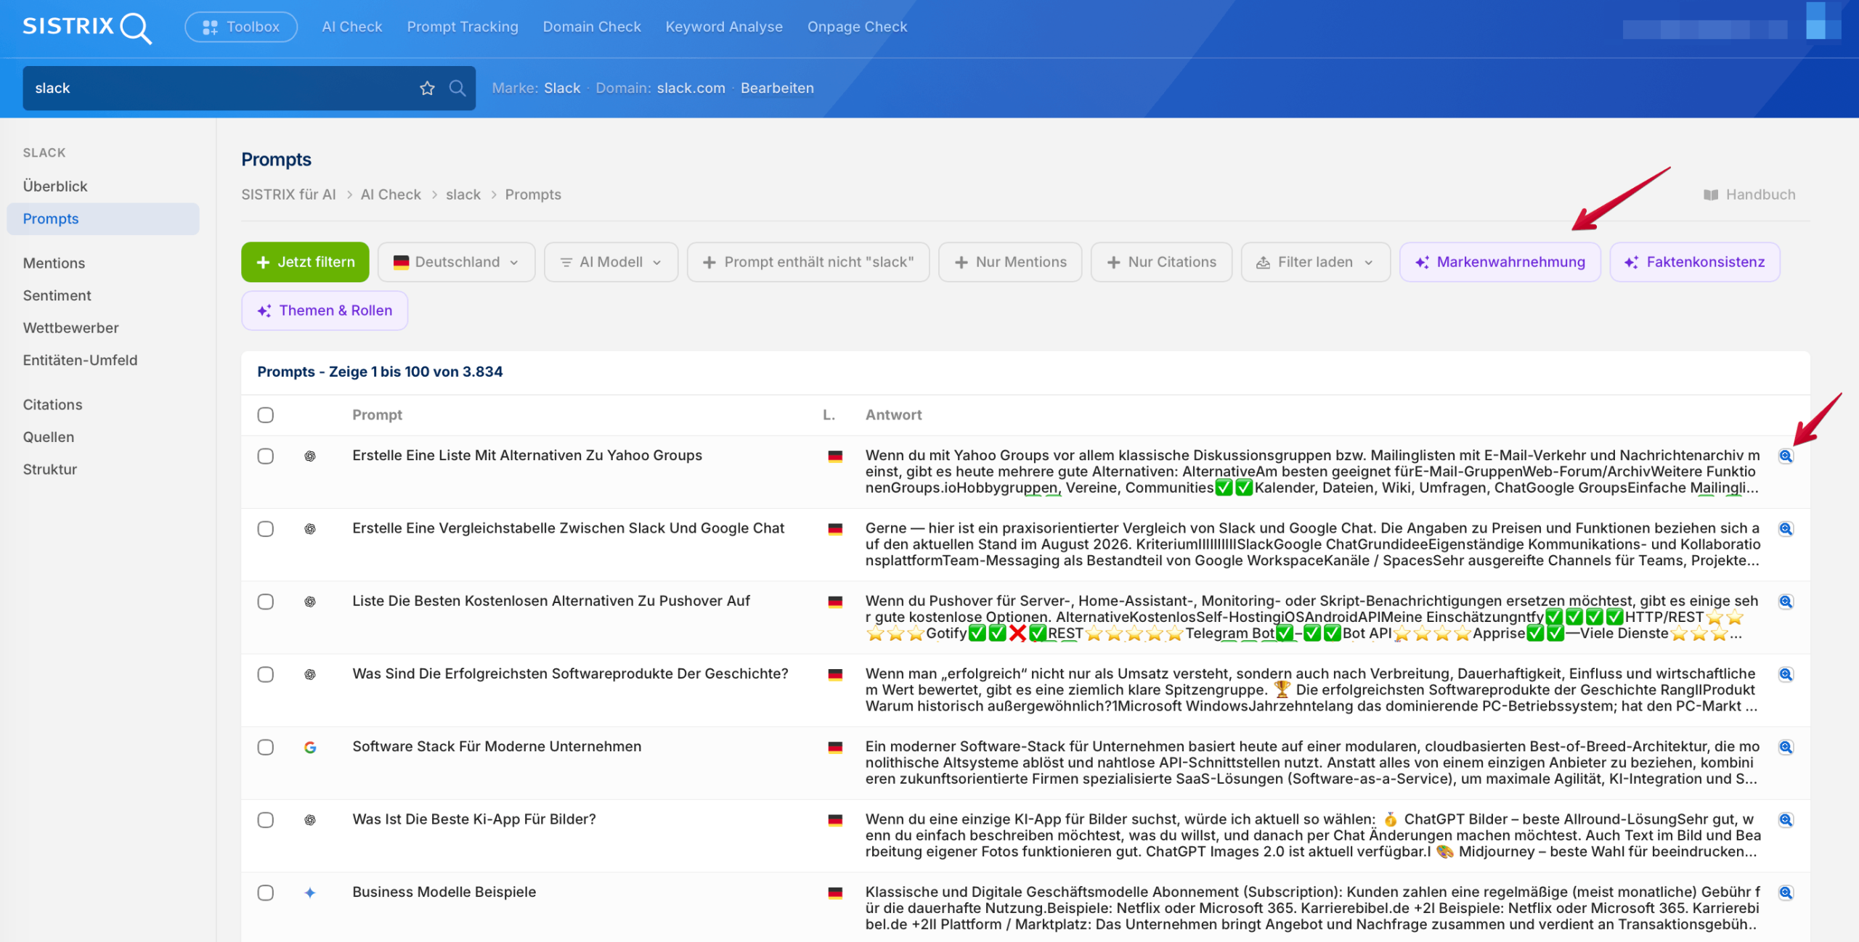Click the search magnifier icon in search bar
1859x942 pixels.
point(457,88)
